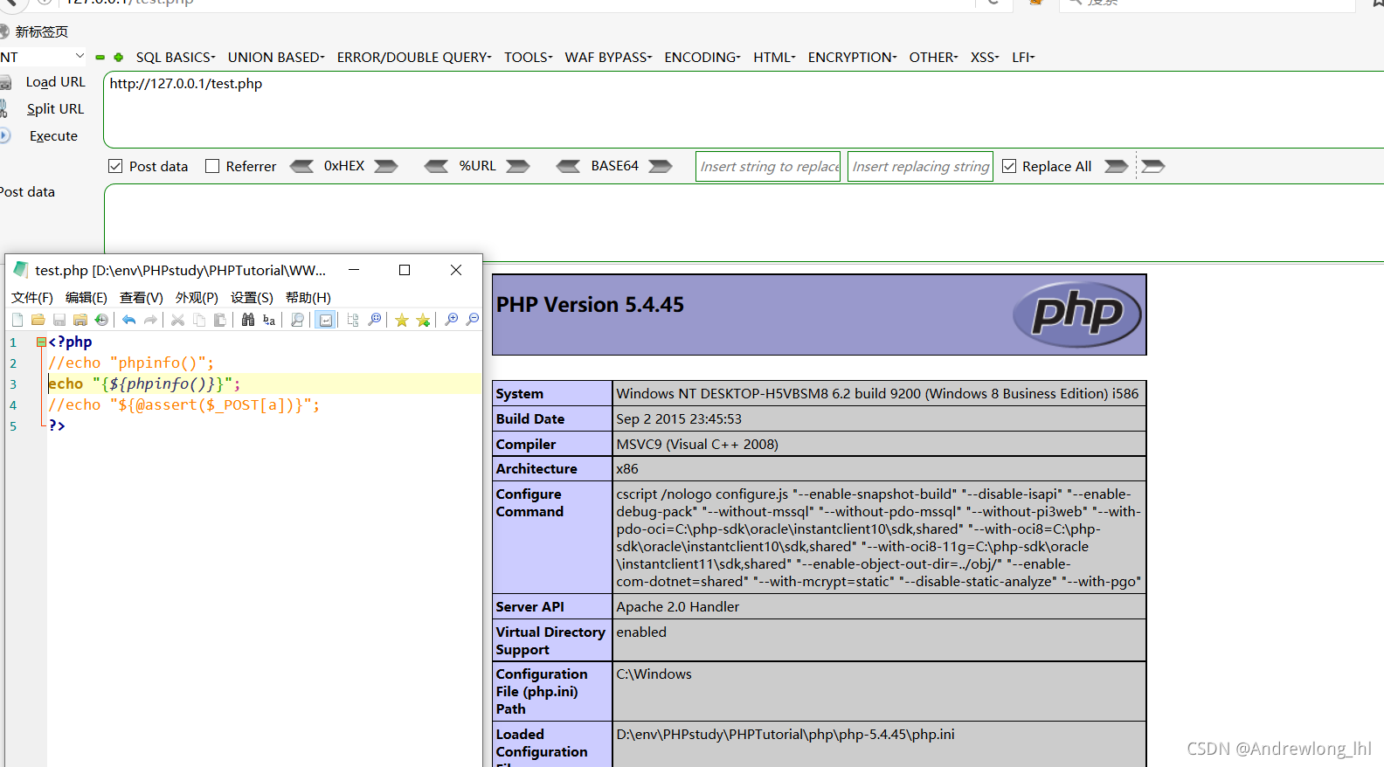Click the left arrow before BASE64
The width and height of the screenshot is (1384, 767).
tap(568, 166)
